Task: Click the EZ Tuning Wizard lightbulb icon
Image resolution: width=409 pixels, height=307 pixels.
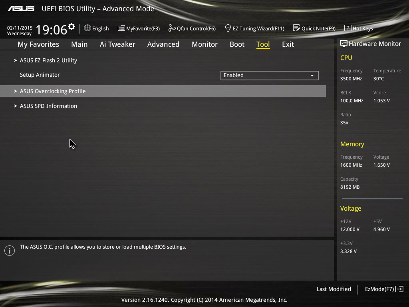Action: (x=228, y=28)
